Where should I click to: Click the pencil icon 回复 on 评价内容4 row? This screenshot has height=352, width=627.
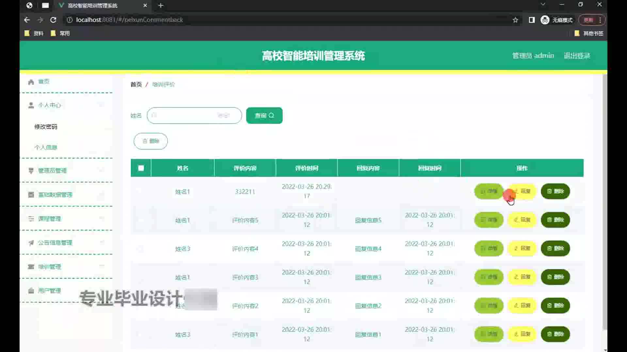[516, 248]
